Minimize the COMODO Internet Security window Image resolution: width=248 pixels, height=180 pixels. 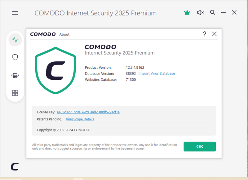[223, 13]
